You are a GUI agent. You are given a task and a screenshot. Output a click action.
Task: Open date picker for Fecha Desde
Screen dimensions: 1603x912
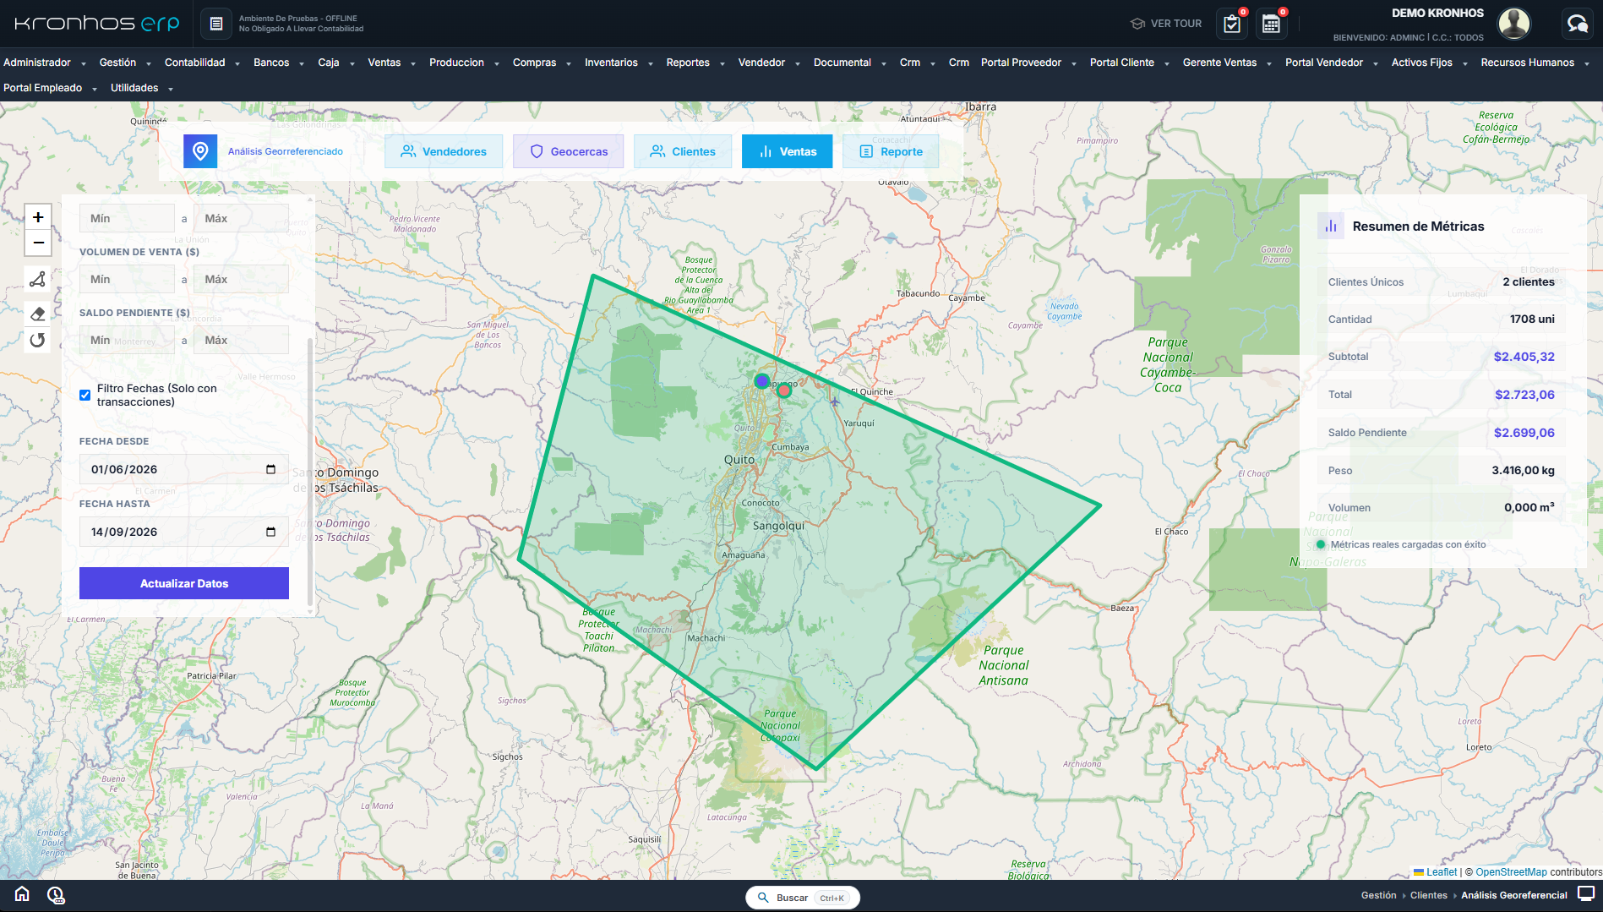pyautogui.click(x=270, y=469)
